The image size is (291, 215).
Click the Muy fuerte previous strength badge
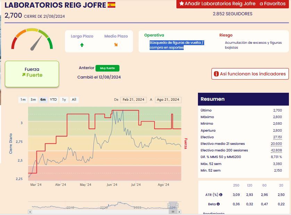click(x=107, y=68)
